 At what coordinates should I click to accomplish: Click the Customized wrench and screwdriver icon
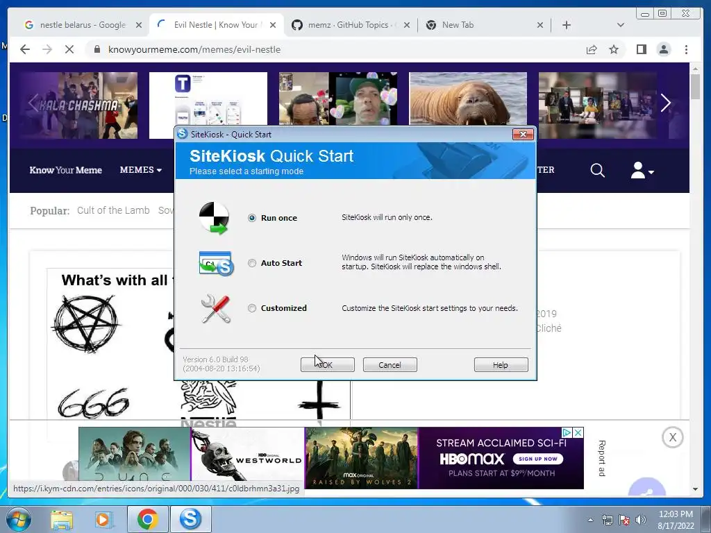tap(216, 309)
